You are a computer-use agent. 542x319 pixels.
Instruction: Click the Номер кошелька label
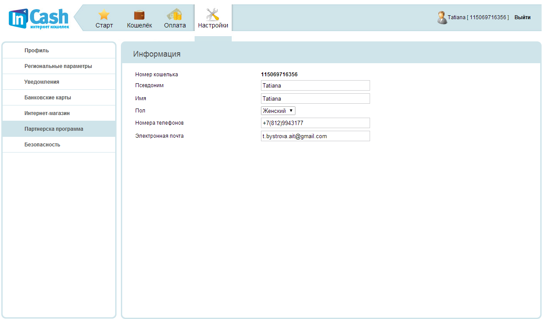[x=157, y=75]
